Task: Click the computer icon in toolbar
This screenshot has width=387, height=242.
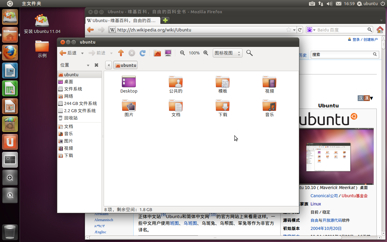Action: point(168,53)
